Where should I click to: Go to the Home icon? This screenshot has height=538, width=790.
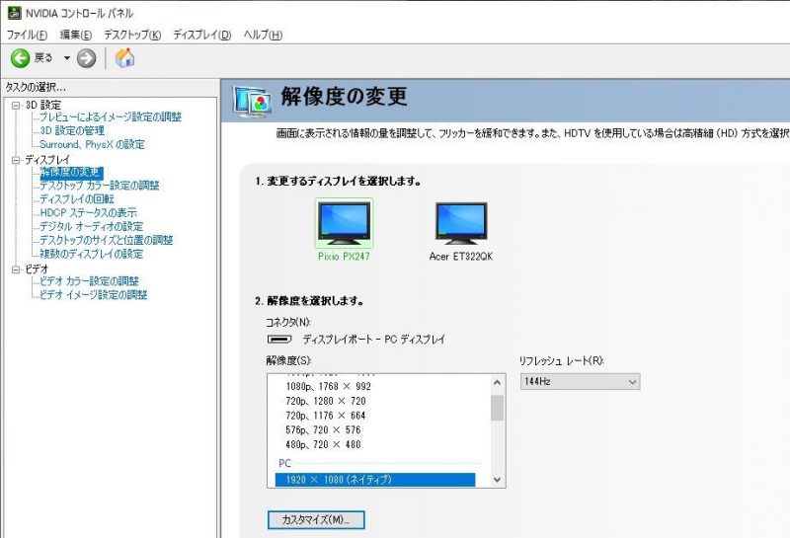124,58
